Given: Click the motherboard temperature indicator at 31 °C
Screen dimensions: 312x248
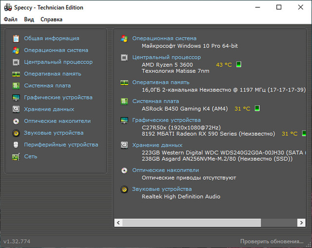Looking at the screenshot, I should 257,109.
